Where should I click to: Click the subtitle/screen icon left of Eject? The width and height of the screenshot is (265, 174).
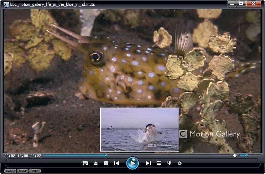coord(85,163)
